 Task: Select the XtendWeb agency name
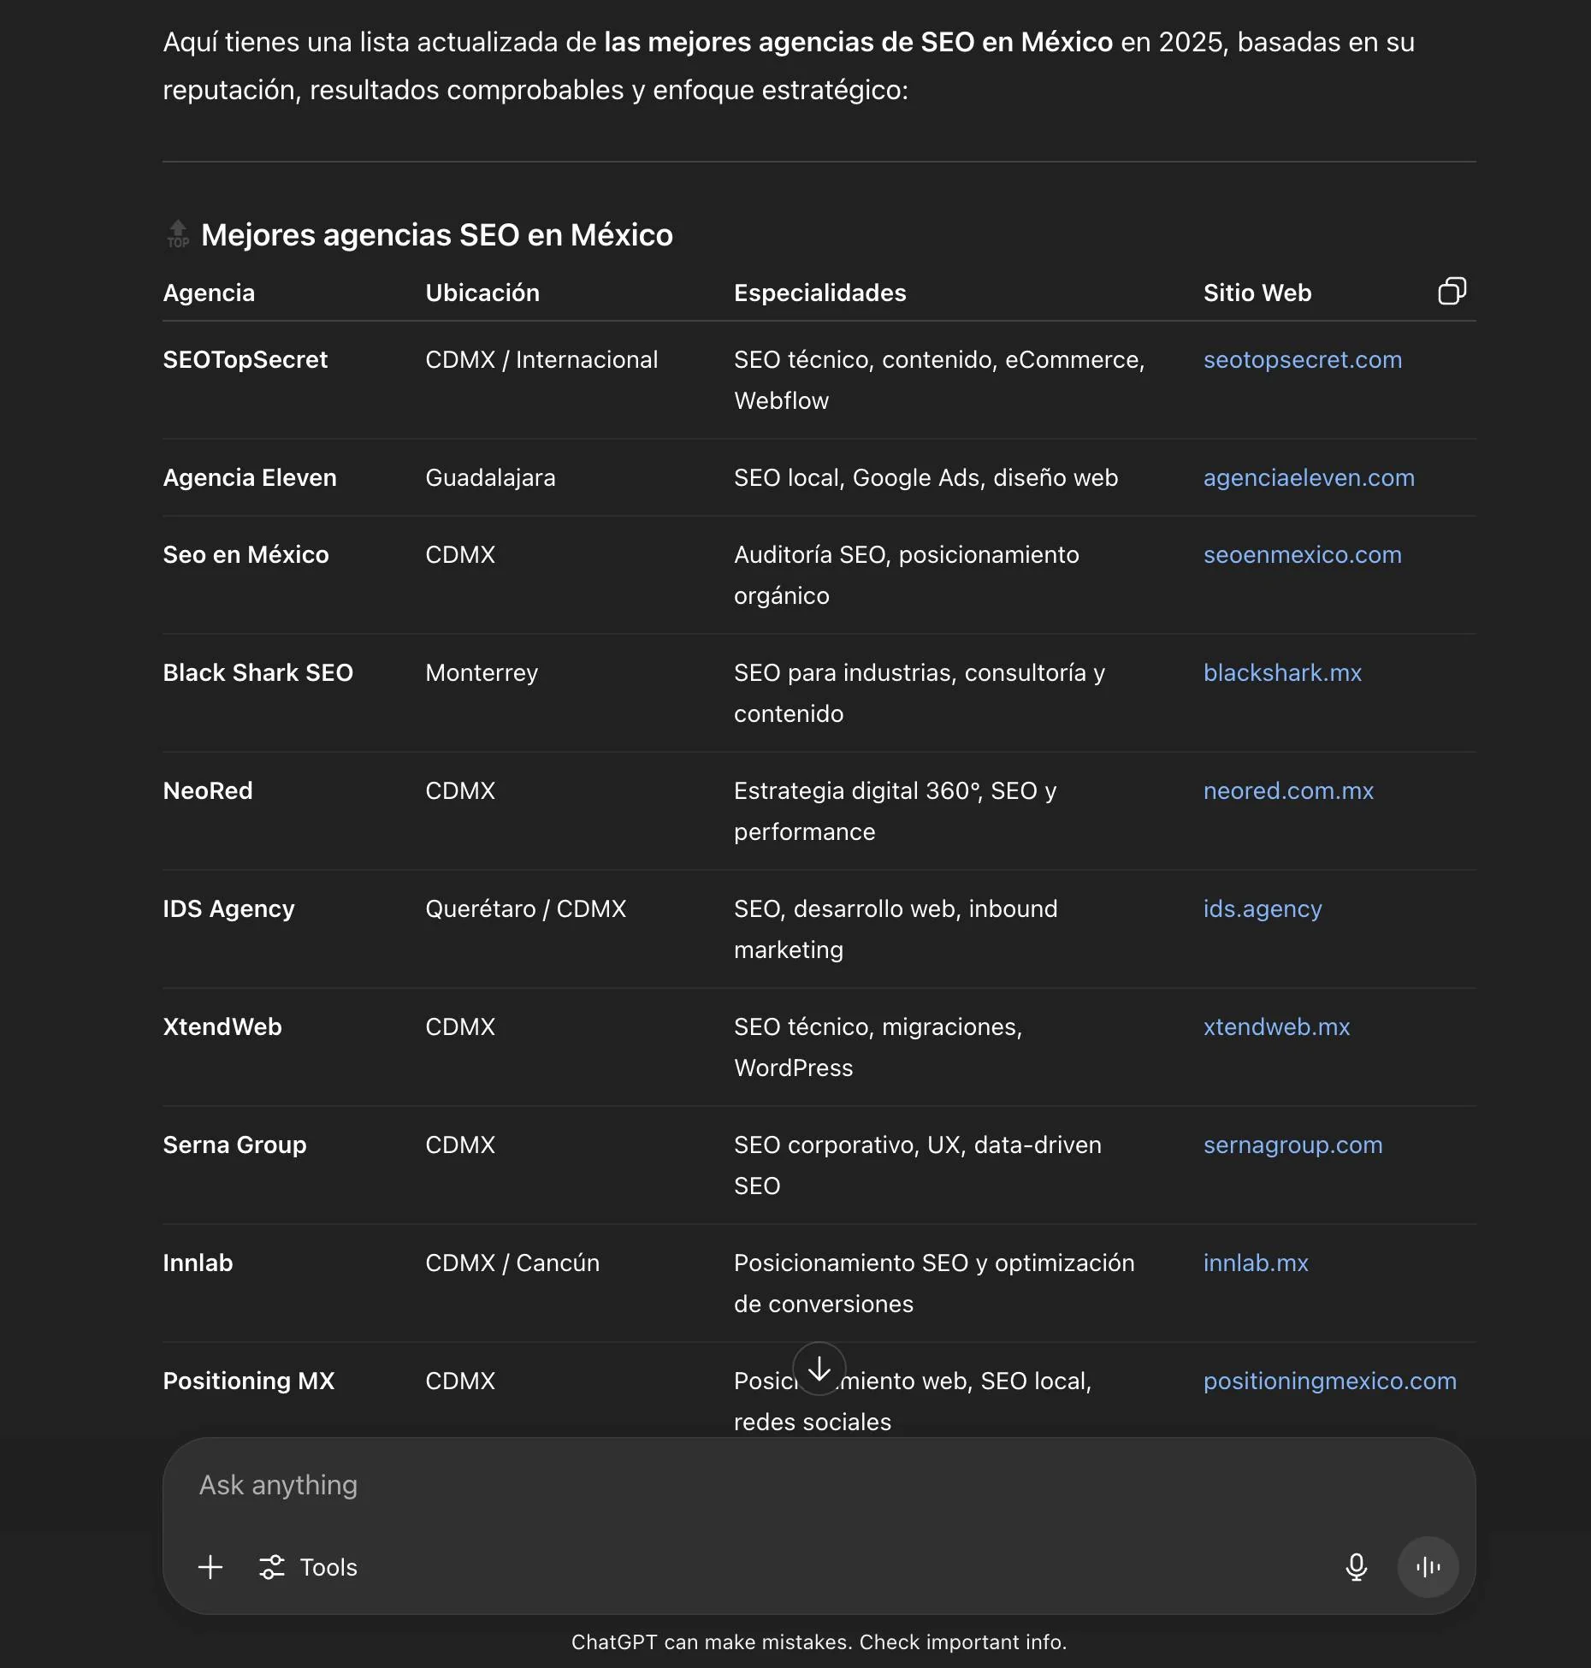point(222,1026)
